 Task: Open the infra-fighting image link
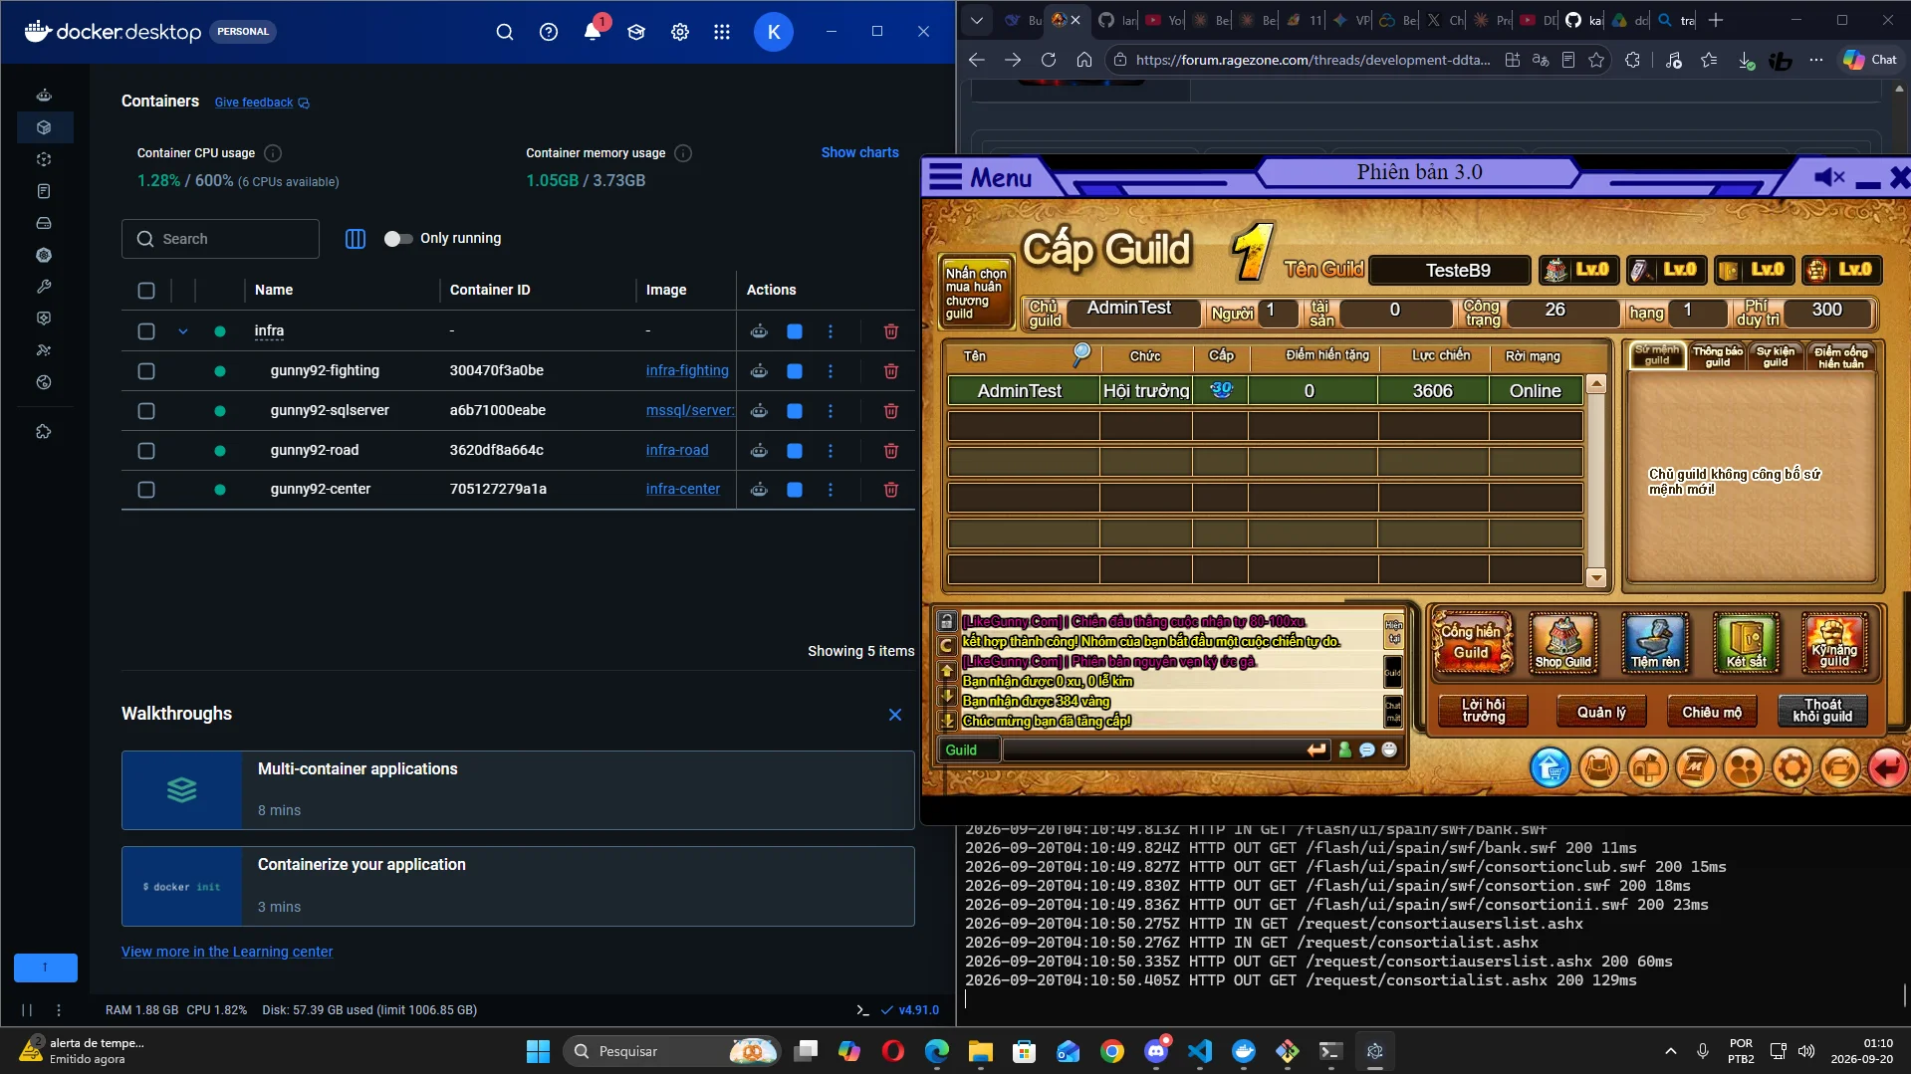687,370
